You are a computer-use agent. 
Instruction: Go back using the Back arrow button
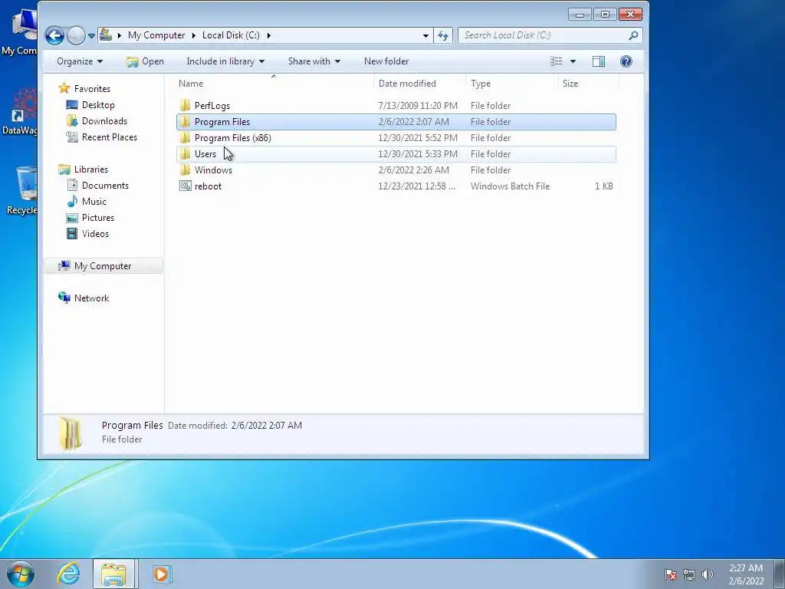pos(54,35)
